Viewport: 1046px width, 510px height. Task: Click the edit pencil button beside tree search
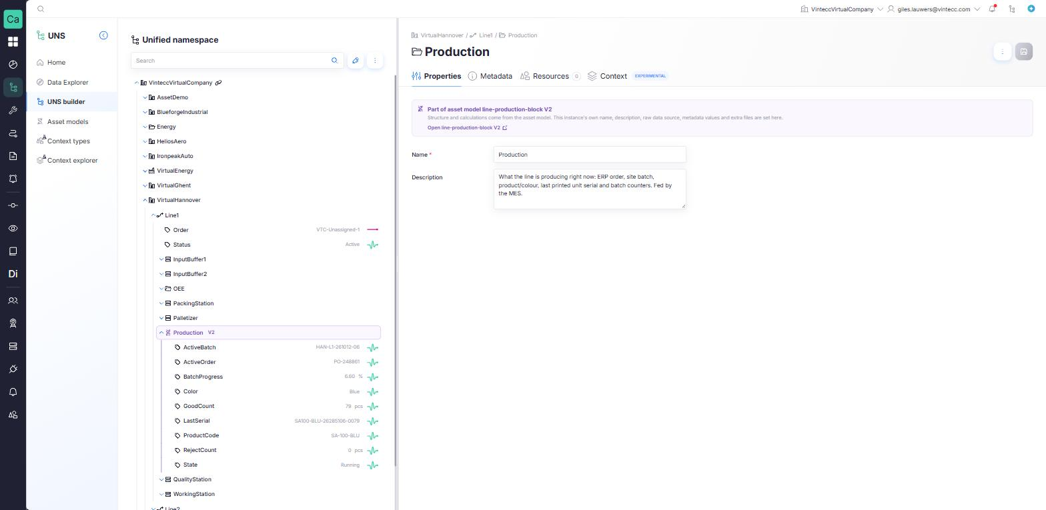point(356,61)
